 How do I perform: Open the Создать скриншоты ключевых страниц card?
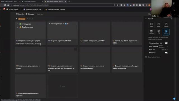coord(63,59)
